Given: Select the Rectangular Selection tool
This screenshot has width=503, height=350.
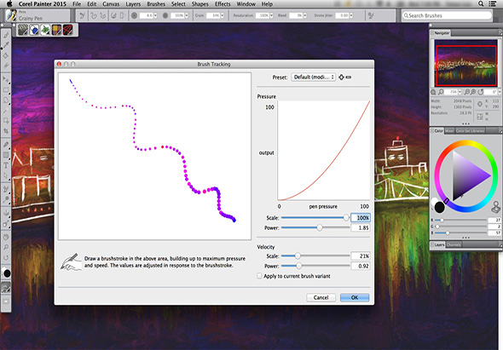Looking at the screenshot, I should tap(6, 90).
